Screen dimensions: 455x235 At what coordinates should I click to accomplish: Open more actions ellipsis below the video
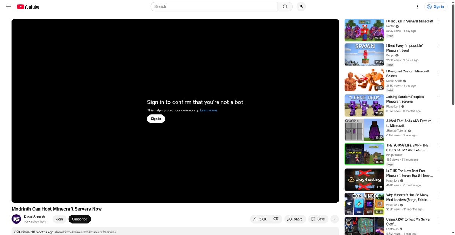334,219
